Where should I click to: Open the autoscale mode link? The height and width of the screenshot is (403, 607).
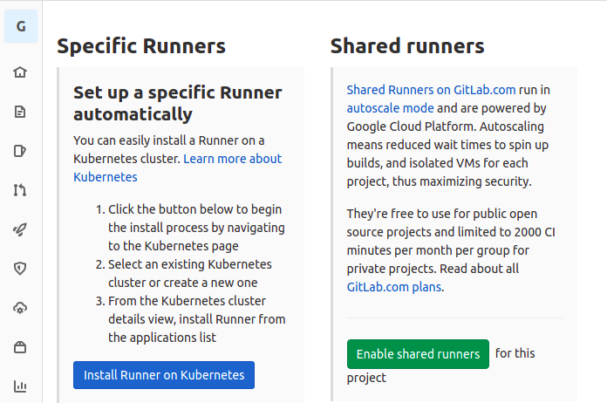pyautogui.click(x=390, y=108)
